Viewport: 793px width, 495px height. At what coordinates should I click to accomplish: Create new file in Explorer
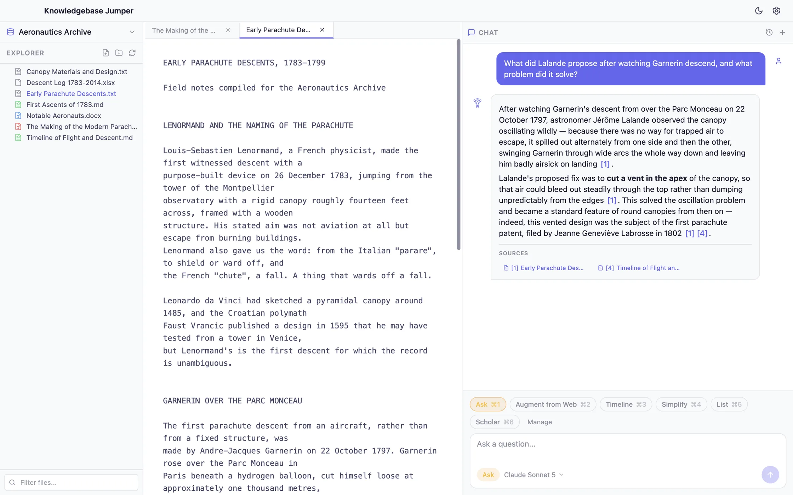tap(105, 53)
